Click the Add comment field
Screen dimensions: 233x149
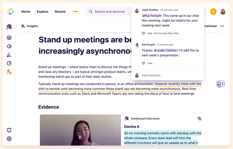[x=168, y=75]
